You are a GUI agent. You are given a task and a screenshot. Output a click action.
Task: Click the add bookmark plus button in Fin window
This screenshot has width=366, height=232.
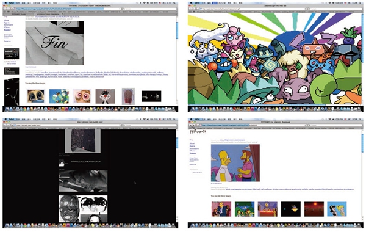click(x=12, y=9)
